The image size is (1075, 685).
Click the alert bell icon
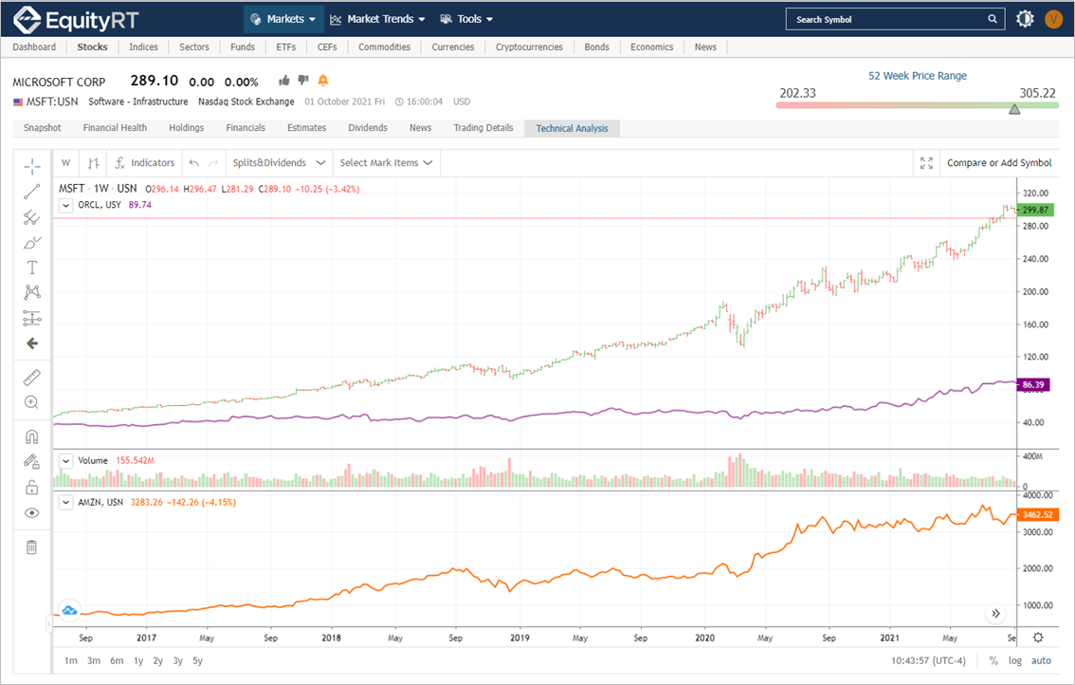[323, 81]
